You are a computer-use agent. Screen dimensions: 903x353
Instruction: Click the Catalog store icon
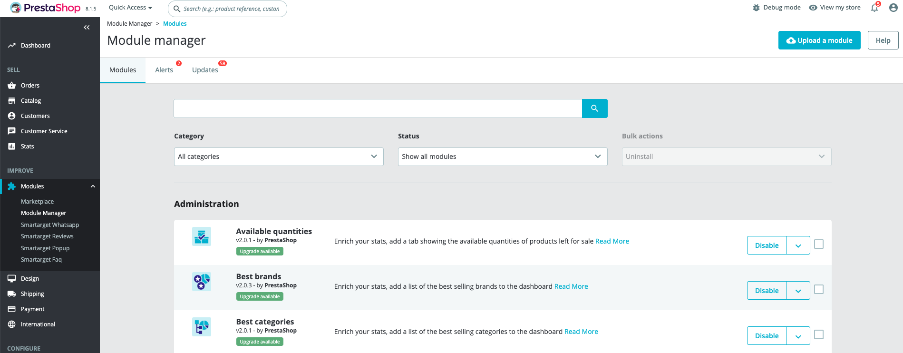pos(12,101)
